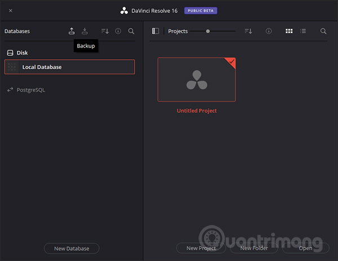Click the DaVinci Resolve logo icon
Screen dimensions: 338x261
click(124, 11)
